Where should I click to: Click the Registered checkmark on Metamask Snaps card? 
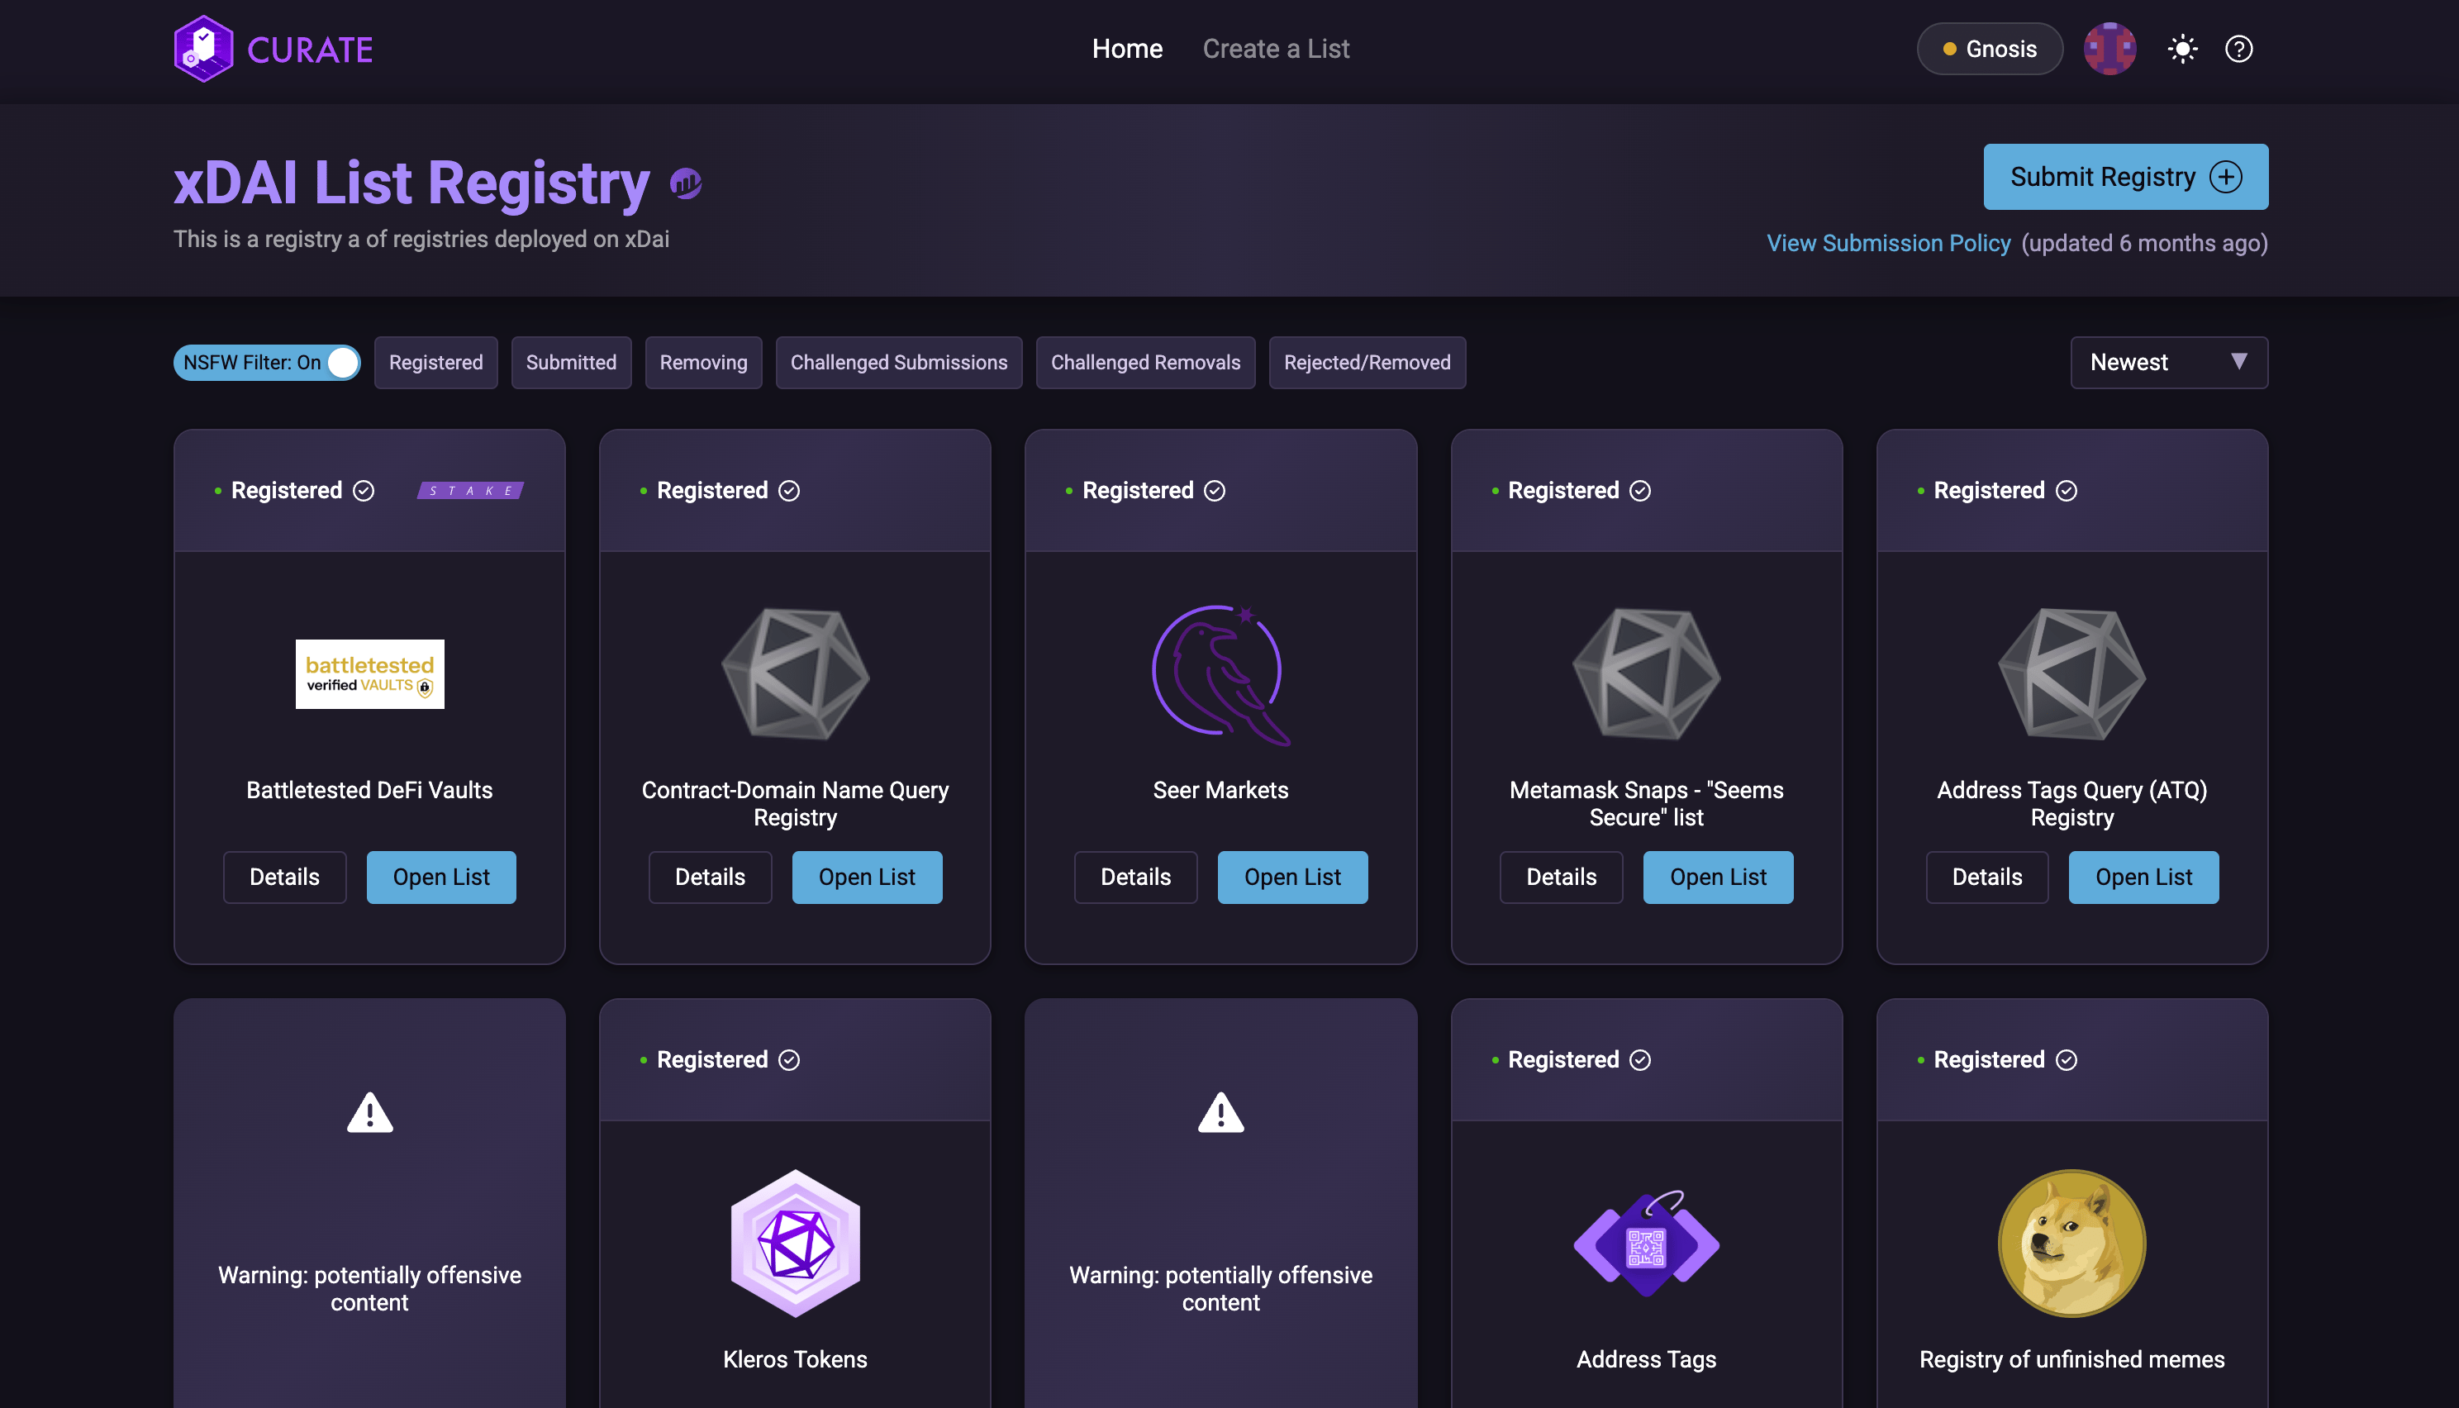tap(1640, 492)
